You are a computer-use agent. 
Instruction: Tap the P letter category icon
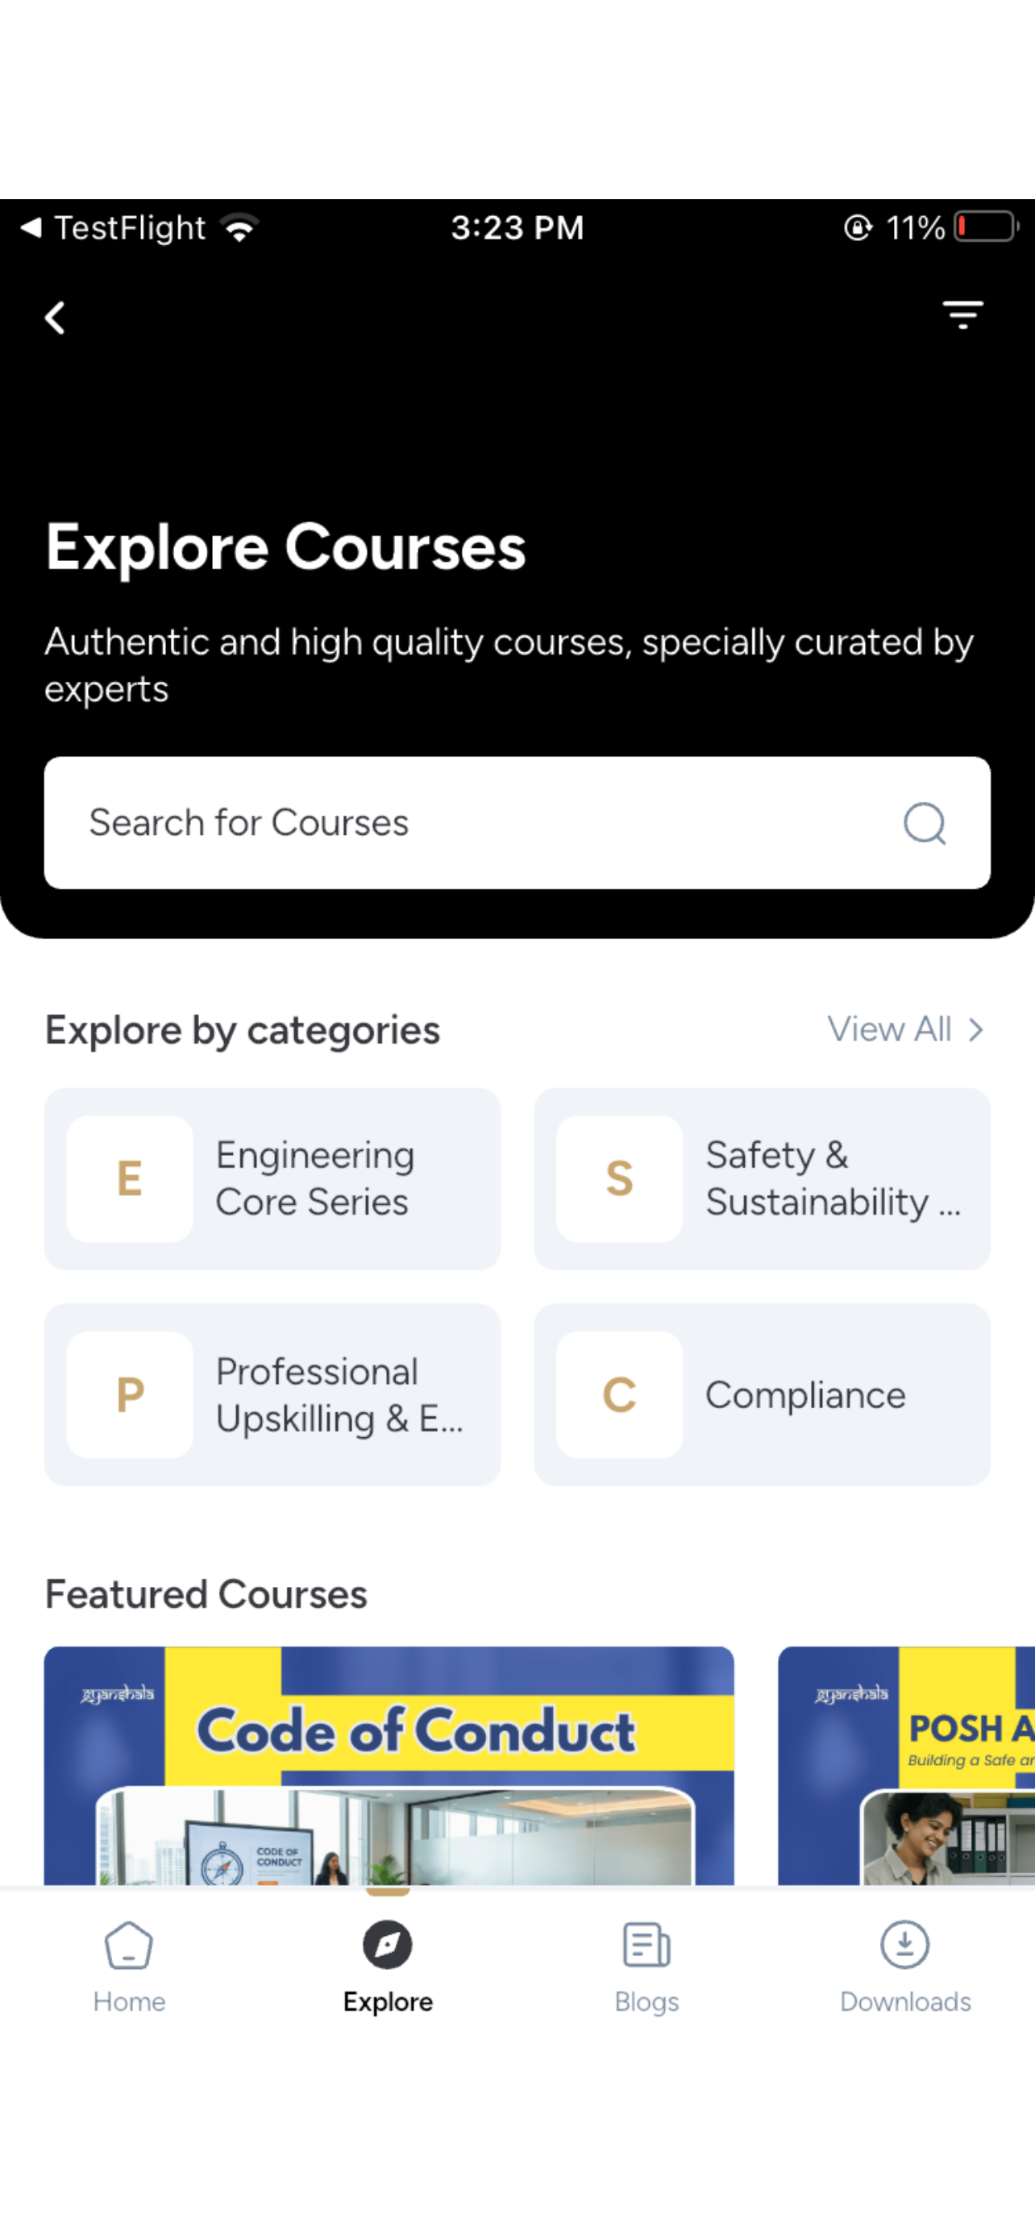click(x=130, y=1395)
